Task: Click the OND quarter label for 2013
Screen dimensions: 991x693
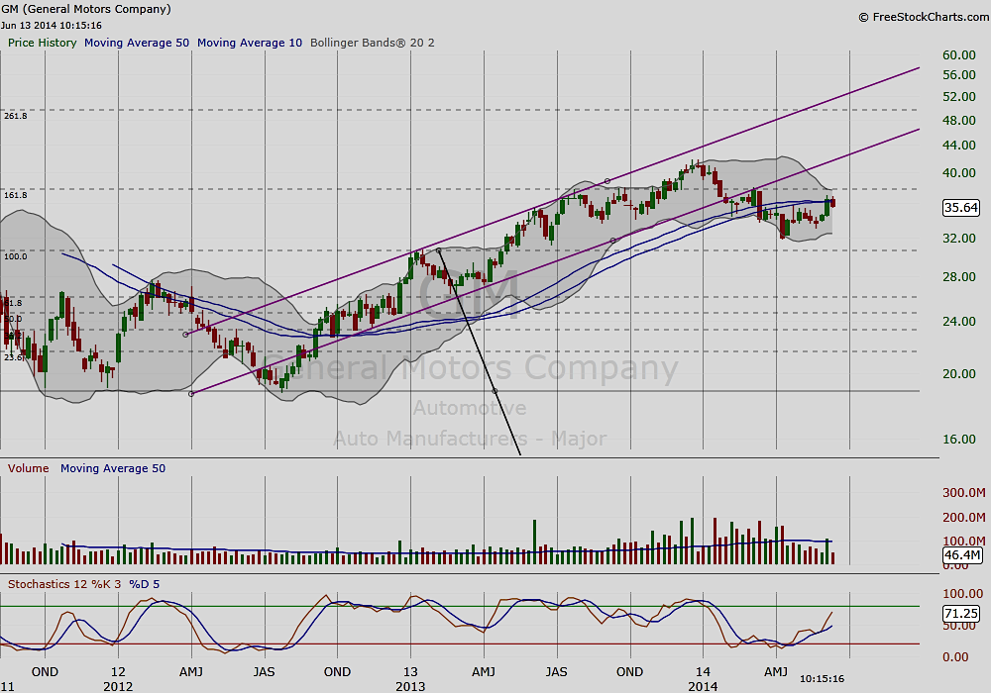Action: [x=629, y=671]
